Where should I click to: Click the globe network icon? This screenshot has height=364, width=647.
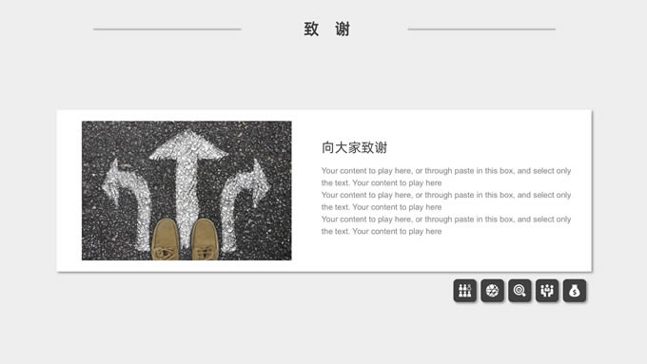(x=492, y=291)
